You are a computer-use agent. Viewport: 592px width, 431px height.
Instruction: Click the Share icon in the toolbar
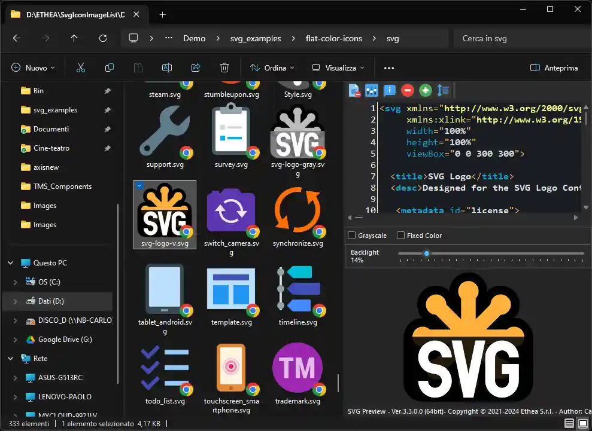tap(196, 68)
